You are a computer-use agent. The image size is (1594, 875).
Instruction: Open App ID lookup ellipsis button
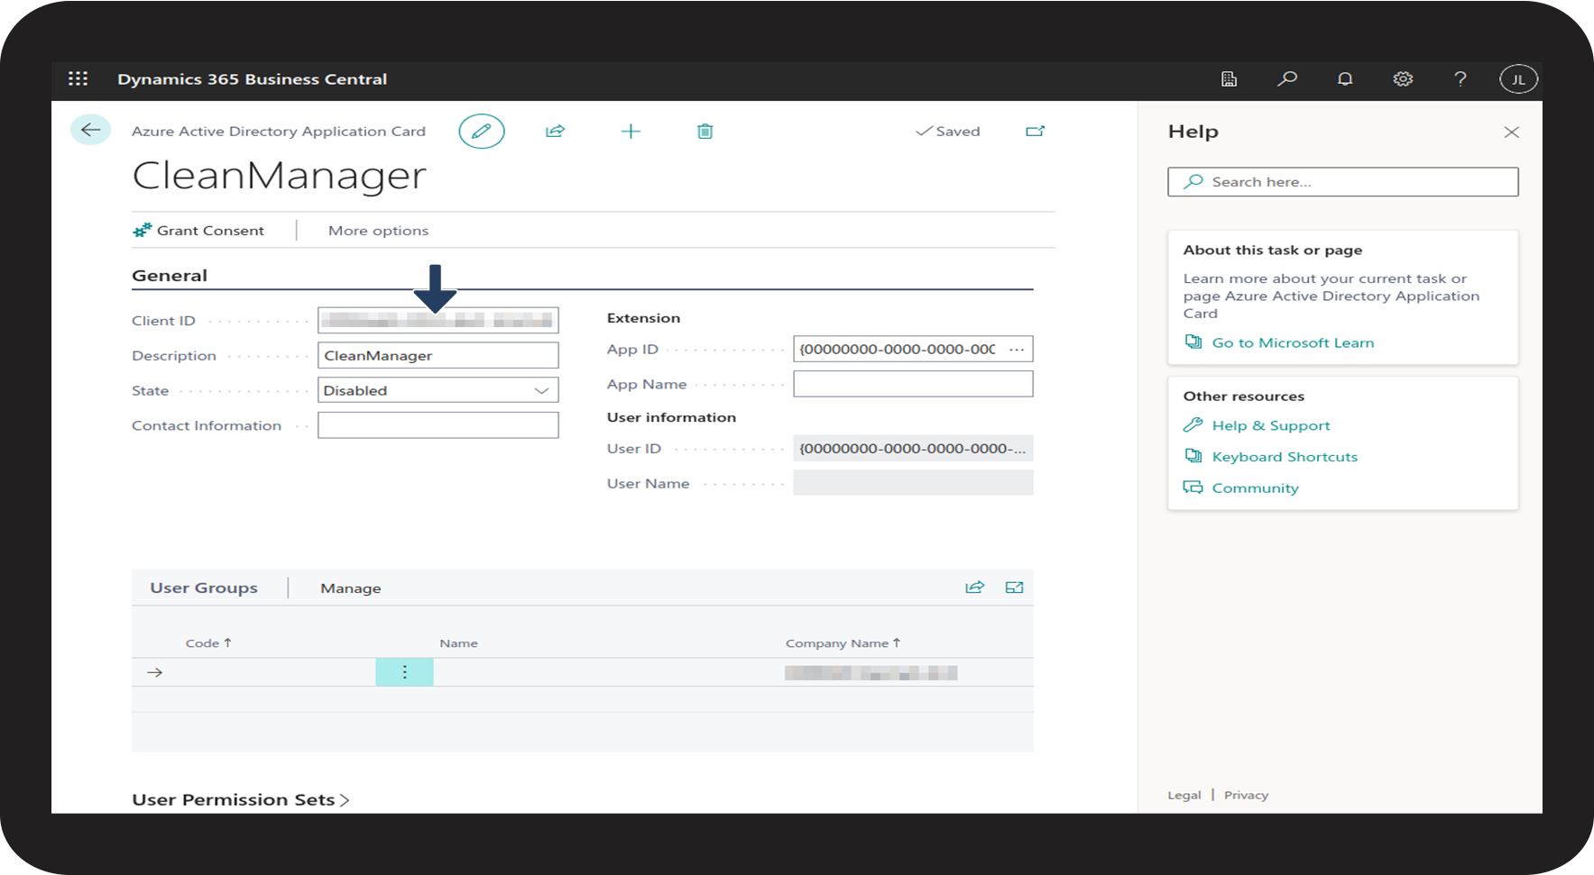[x=1017, y=349]
